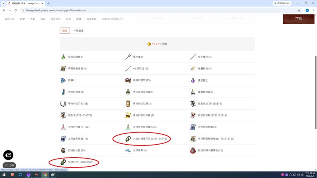Viewport: 317px width, 178px height.
Task: Click the green charm icon for 1781780861
Action: click(x=63, y=162)
